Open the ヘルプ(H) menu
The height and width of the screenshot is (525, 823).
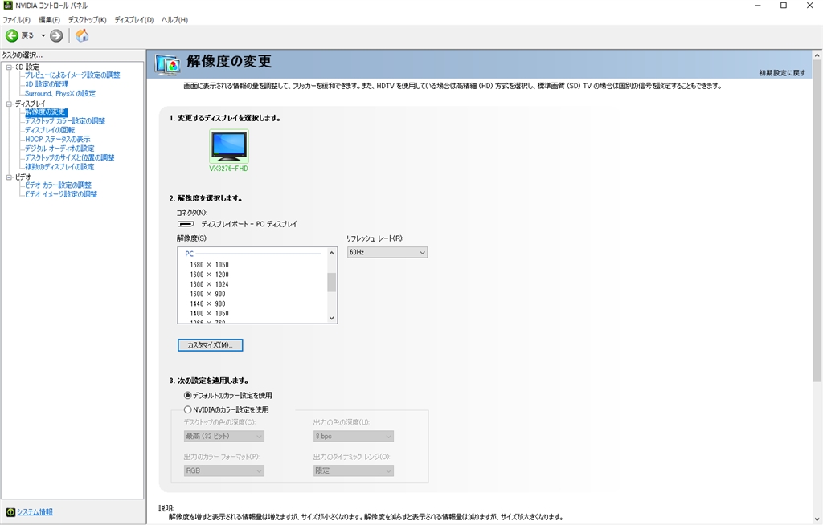pos(174,20)
